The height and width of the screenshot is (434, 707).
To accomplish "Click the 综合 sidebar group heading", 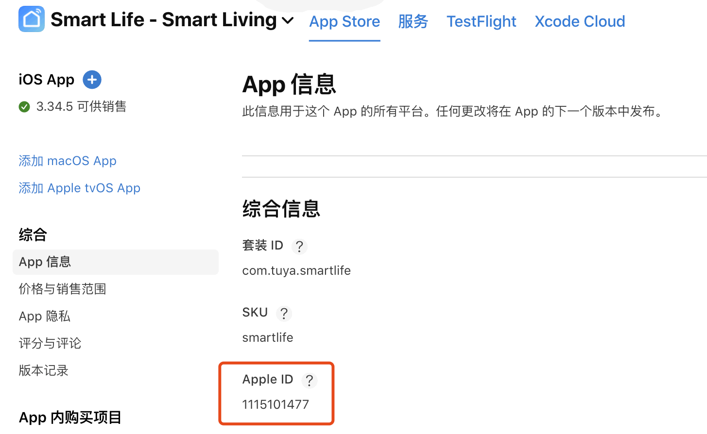I will coord(33,235).
